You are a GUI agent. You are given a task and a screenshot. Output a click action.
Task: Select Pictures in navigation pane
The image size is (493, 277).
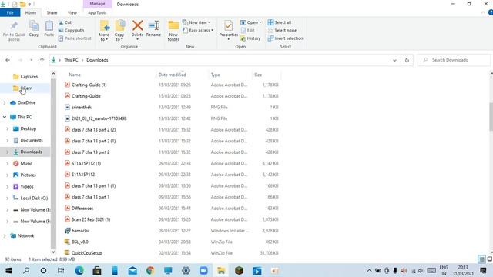pyautogui.click(x=28, y=175)
